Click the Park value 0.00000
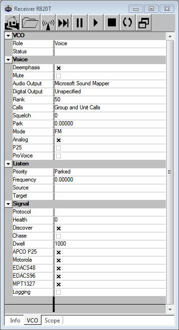This screenshot has width=179, height=330. (x=110, y=124)
